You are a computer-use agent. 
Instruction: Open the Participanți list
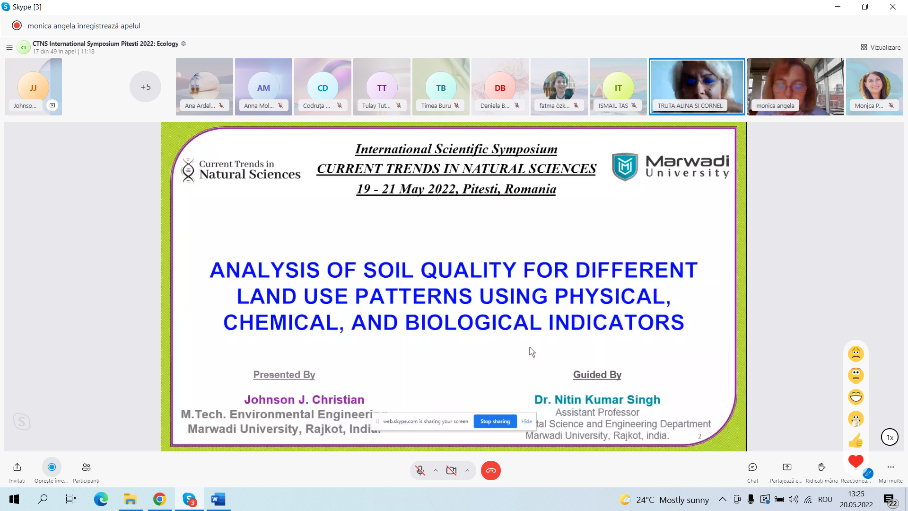[86, 467]
